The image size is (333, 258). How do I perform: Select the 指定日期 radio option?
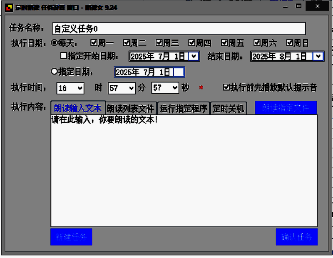pyautogui.click(x=54, y=71)
